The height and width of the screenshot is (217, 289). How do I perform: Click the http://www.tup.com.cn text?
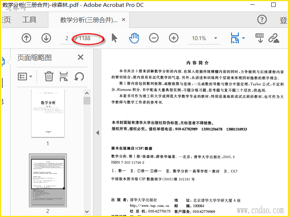(x=149, y=205)
